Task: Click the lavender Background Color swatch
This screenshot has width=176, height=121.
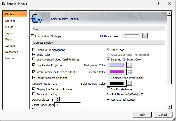Action: [117, 65]
